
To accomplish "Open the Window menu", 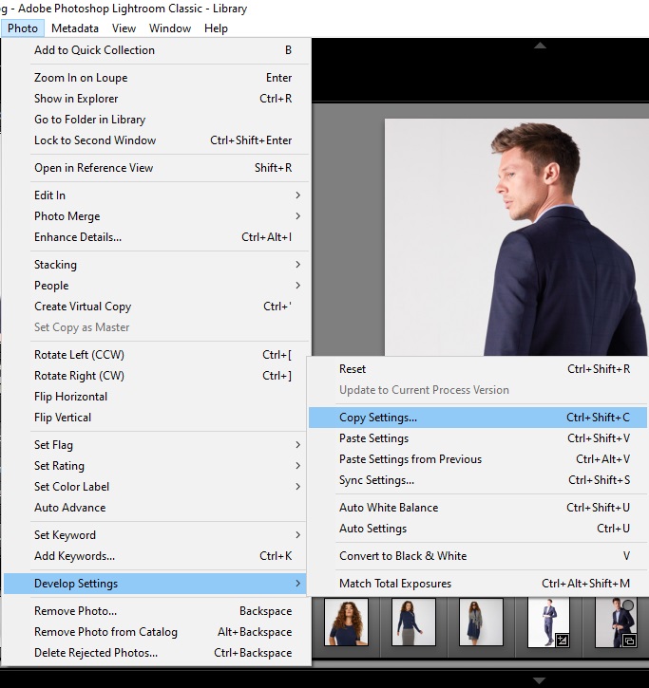I will (170, 28).
